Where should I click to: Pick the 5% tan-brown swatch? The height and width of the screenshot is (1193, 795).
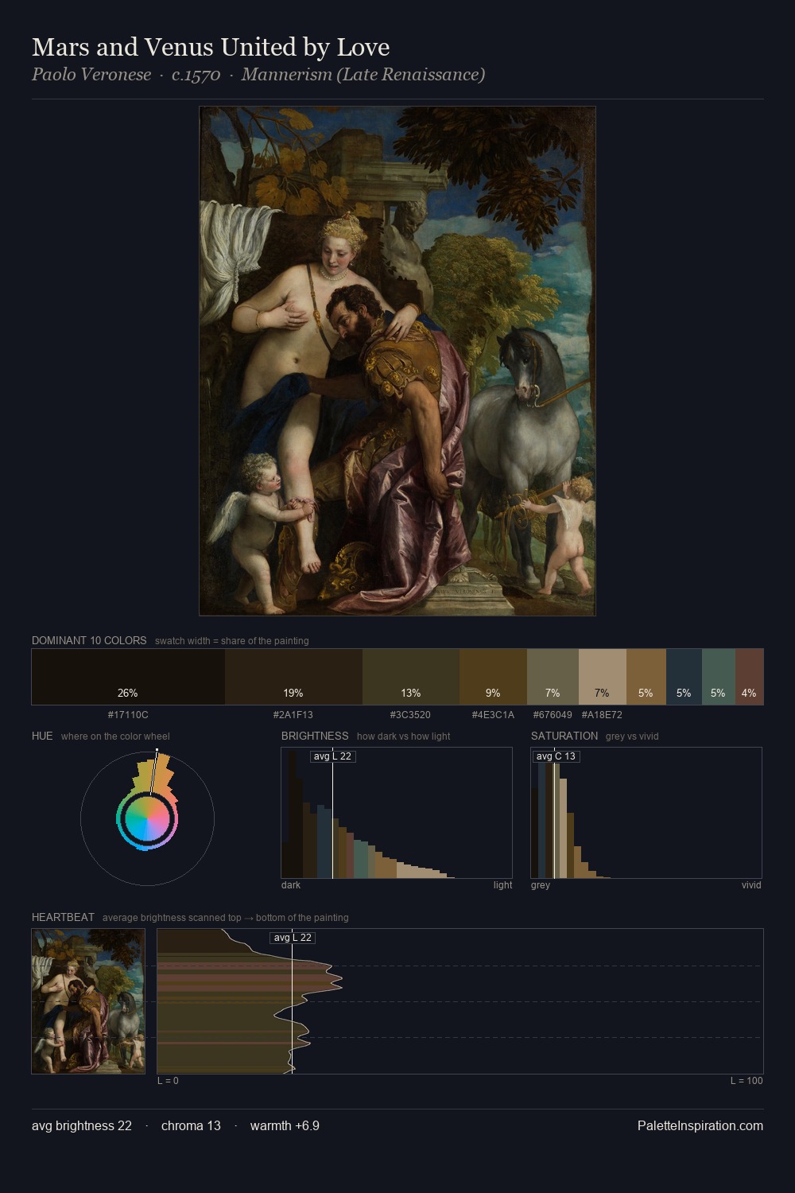click(x=646, y=677)
